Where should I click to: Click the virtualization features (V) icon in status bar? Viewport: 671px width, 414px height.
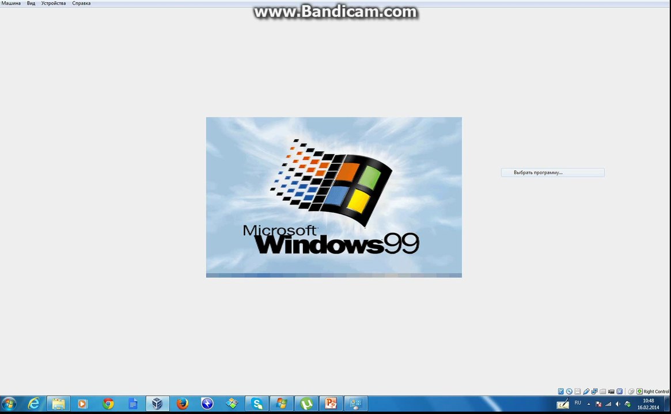click(x=620, y=392)
